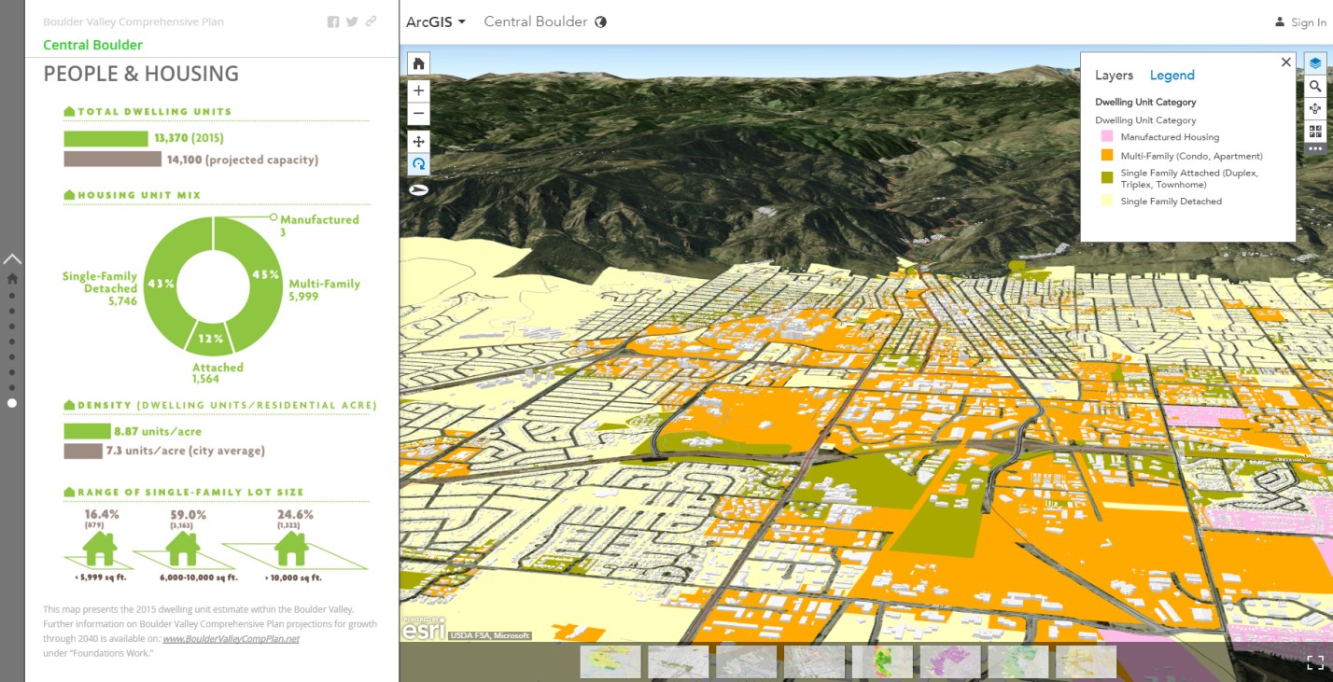The height and width of the screenshot is (682, 1333).
Task: Click the olive Single Family Attached swatch
Action: [x=1107, y=177]
